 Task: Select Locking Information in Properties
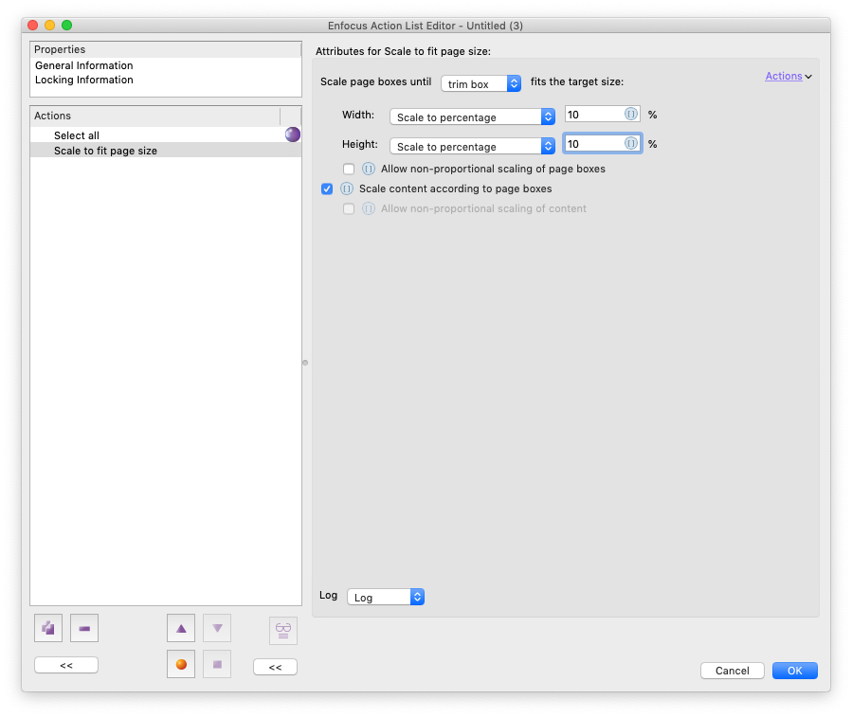click(x=84, y=80)
